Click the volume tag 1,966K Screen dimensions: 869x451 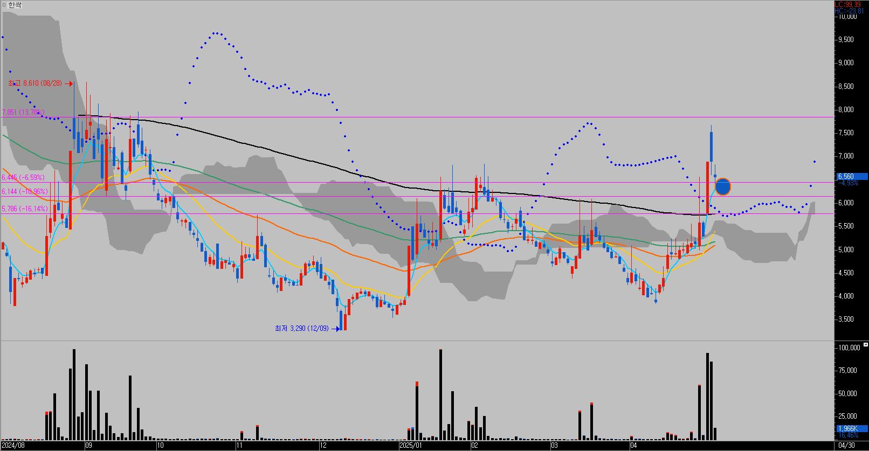[851, 428]
